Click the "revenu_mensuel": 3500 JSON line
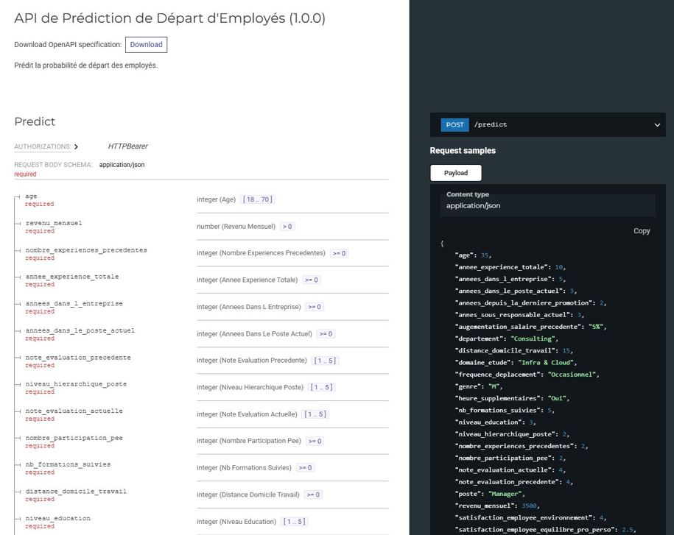This screenshot has width=674, height=535. (x=497, y=506)
